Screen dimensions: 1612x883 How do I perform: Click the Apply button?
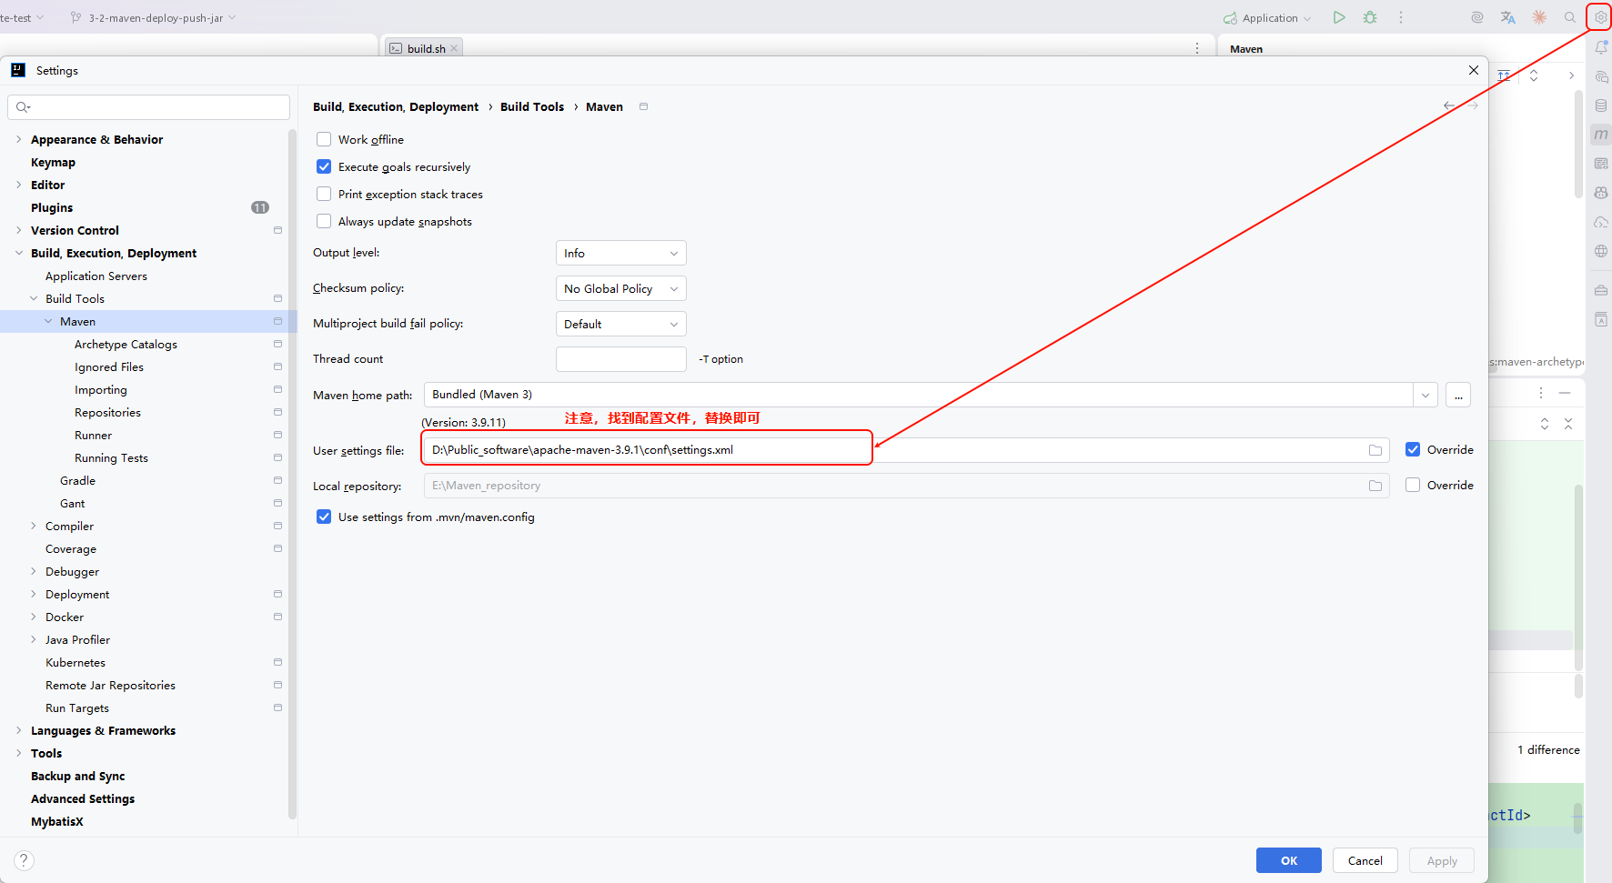(x=1442, y=860)
